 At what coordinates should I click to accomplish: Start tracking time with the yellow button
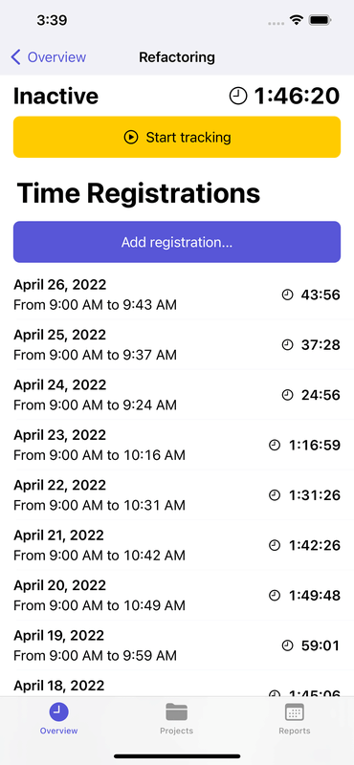coord(177,137)
